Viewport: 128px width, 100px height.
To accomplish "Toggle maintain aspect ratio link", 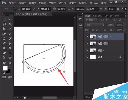I will [69, 9].
